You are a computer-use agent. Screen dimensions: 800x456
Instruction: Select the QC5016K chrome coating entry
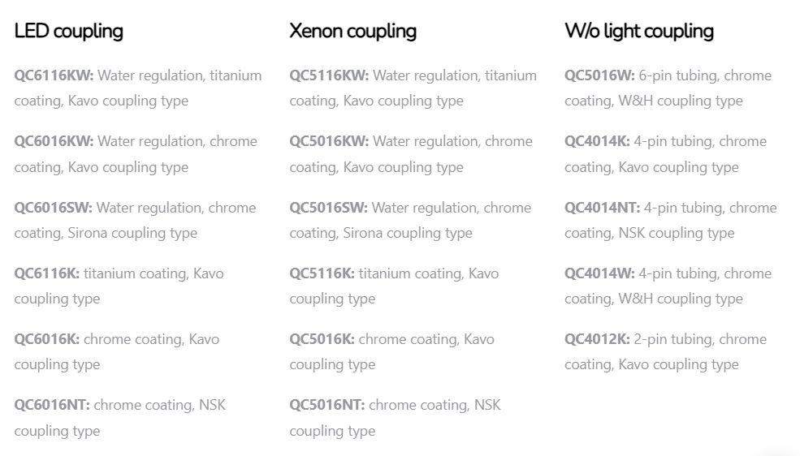tap(322, 339)
